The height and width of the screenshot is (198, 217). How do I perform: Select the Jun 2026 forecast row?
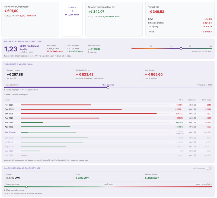[x=108, y=138]
